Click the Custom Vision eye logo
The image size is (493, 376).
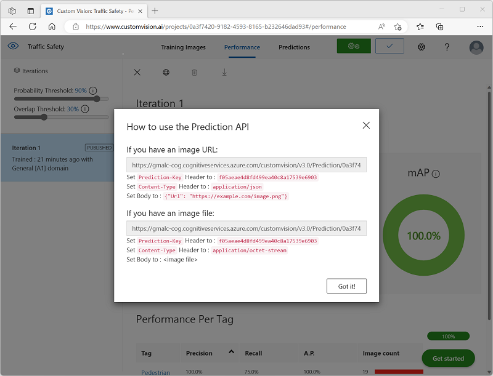pos(14,47)
